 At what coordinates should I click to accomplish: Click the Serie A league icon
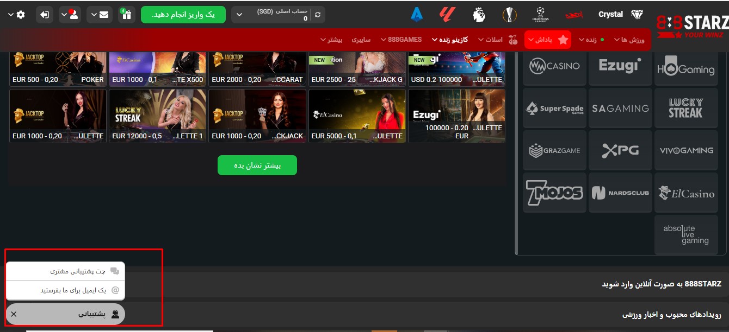[x=417, y=15]
